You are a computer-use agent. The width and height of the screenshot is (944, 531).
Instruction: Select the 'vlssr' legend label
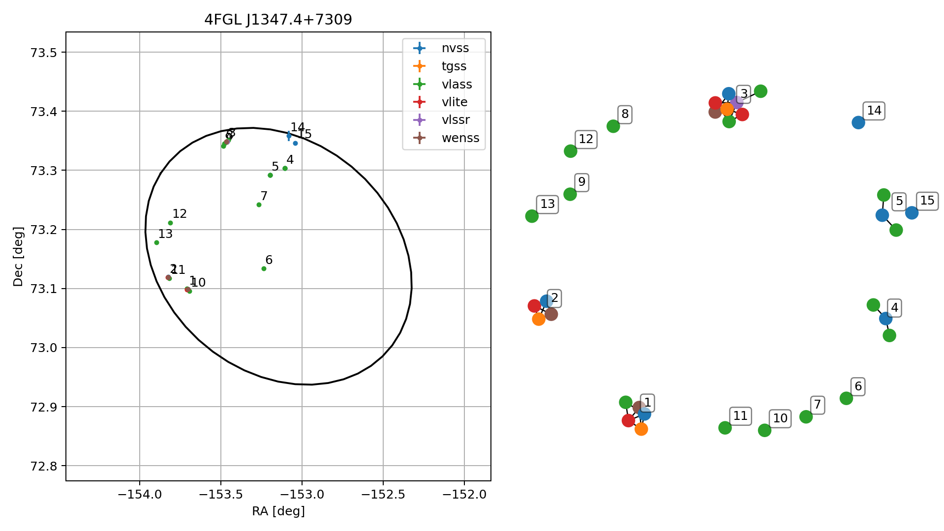coord(456,120)
